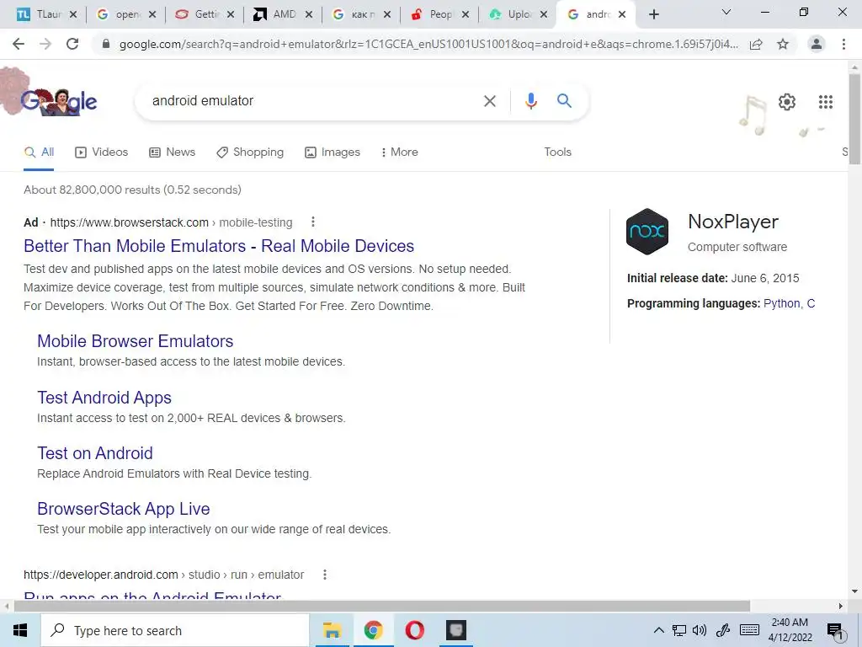
Task: Open the touch keyboard tray icon
Action: (749, 630)
